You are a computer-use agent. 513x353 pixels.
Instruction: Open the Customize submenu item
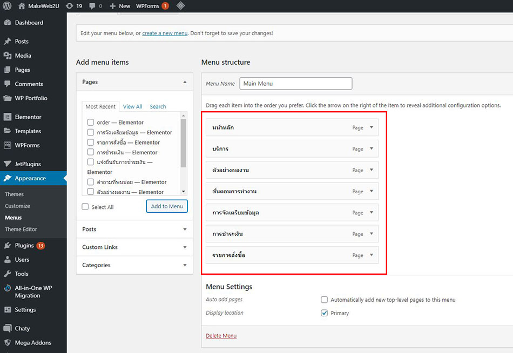pos(17,206)
